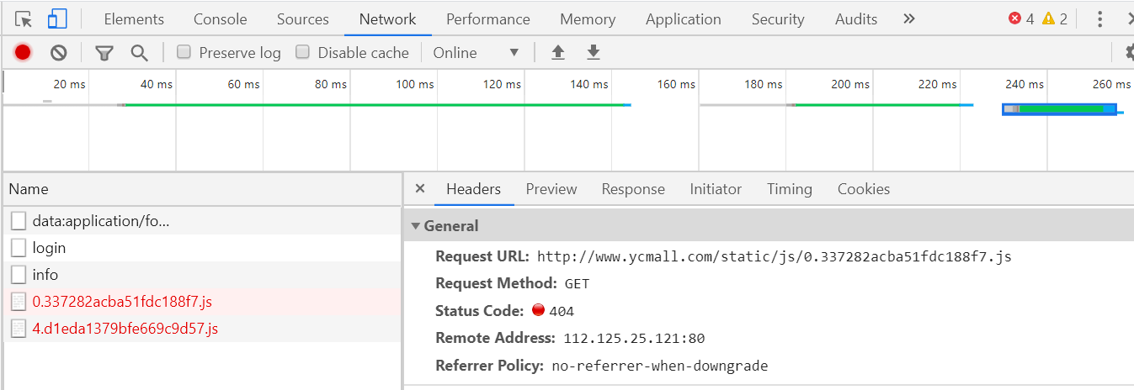Open the Initiator detail tab

coord(716,189)
